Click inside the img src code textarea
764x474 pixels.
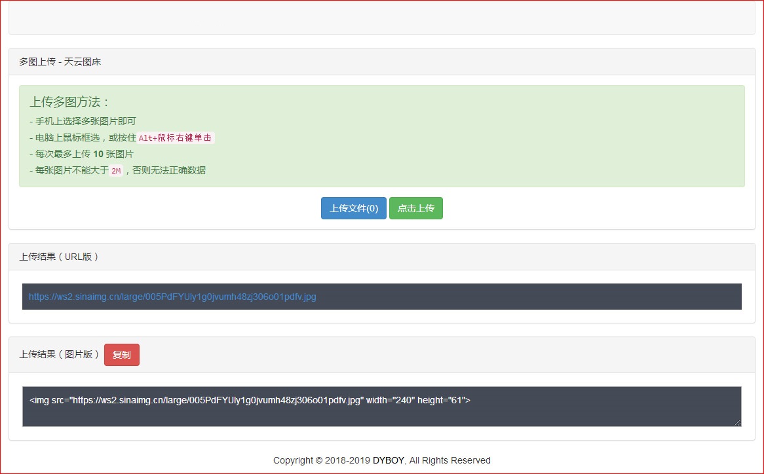(x=381, y=412)
